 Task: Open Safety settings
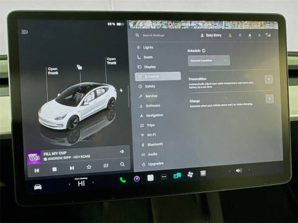[x=147, y=86]
